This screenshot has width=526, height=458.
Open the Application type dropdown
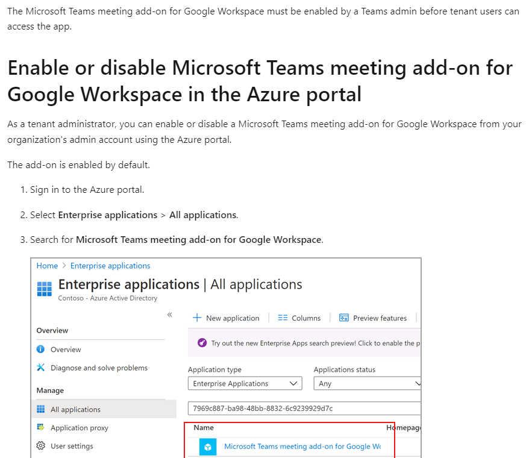tap(245, 383)
